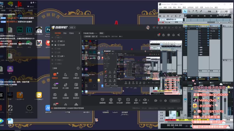Open the 歌词助手 tool icon
The width and height of the screenshot is (234, 131).
click(76, 96)
